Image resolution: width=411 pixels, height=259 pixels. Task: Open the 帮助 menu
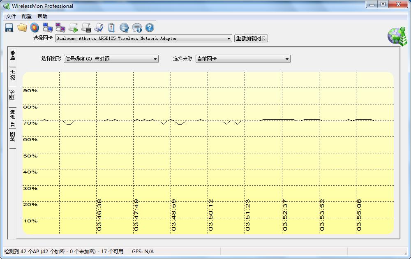point(42,16)
